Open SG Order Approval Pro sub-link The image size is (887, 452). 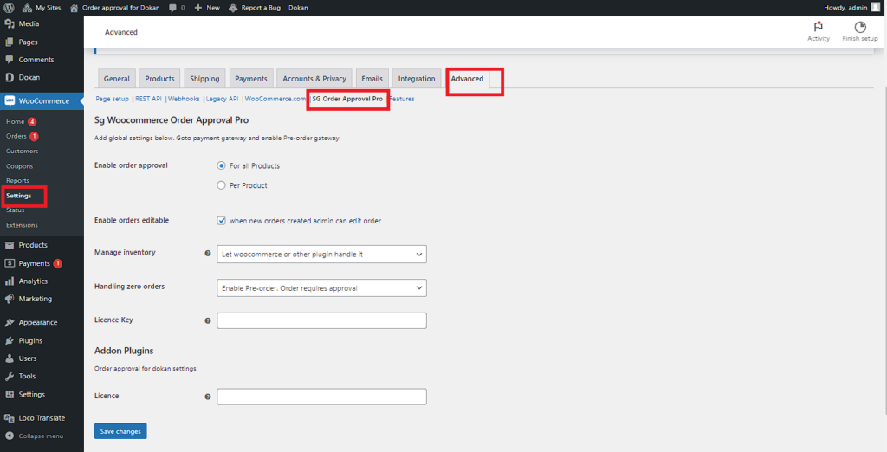point(347,99)
